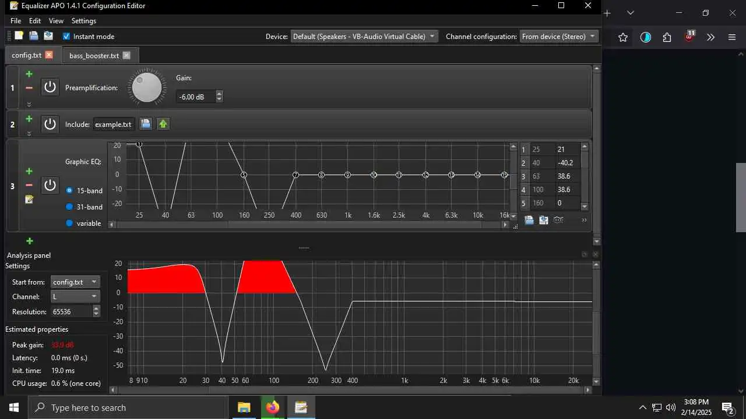Expand Preamplification row double-chevron
Image resolution: width=746 pixels, height=419 pixels.
tap(29, 104)
